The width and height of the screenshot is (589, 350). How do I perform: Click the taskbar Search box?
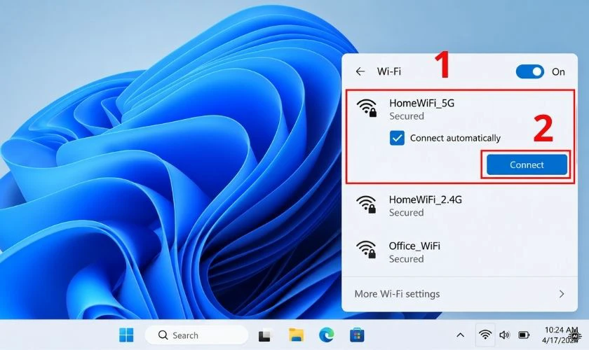click(196, 335)
